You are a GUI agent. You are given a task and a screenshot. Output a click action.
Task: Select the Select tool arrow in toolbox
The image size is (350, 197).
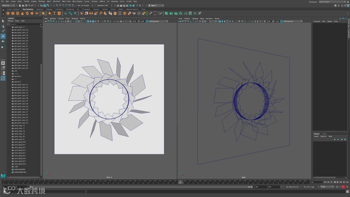[x=3, y=21]
